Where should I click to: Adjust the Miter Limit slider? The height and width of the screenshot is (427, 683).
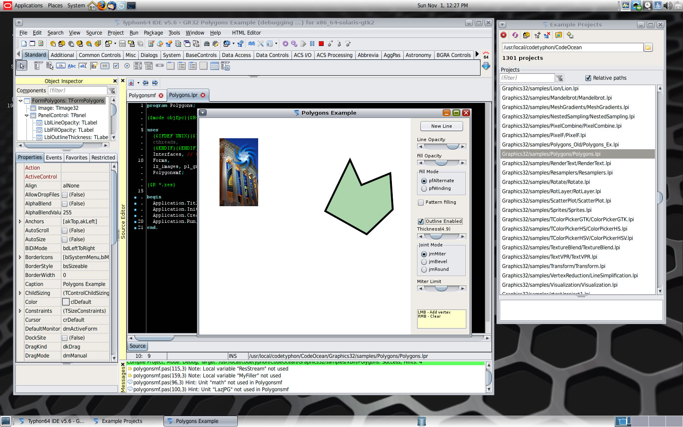(x=442, y=288)
